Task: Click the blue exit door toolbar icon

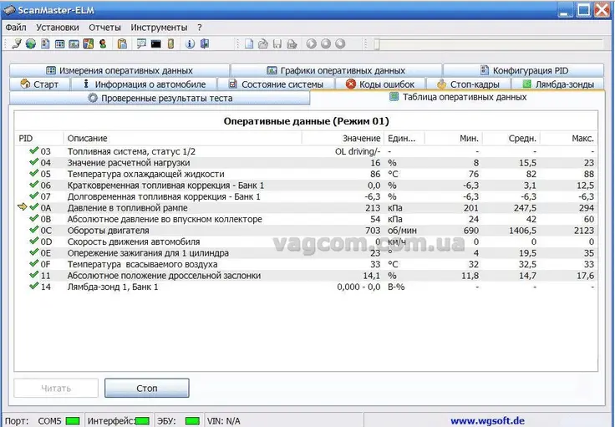Action: [205, 43]
